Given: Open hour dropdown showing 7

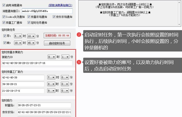Looking at the screenshot, I should click(x=51, y=77).
